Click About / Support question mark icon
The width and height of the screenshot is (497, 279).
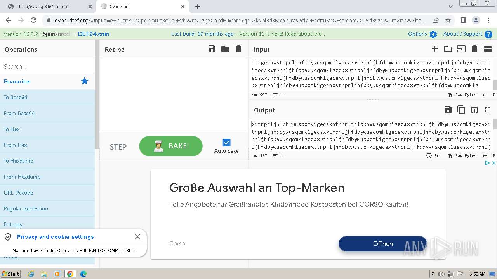point(488,34)
